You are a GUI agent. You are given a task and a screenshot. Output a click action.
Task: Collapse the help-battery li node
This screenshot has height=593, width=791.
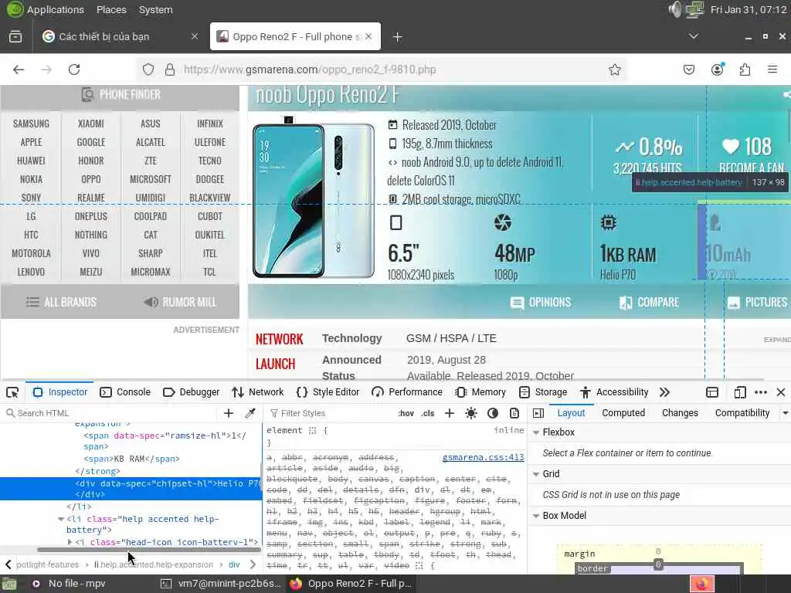(x=61, y=519)
